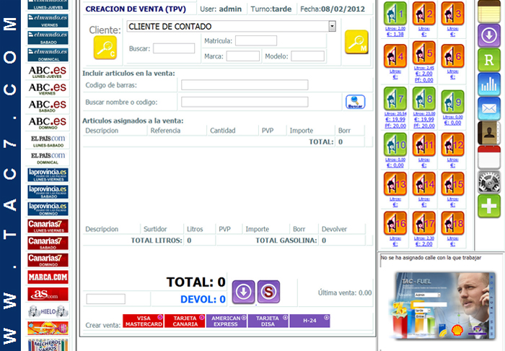Viewport: 505px width, 351px height.
Task: Select fuel pump number 10
Action: point(395,144)
